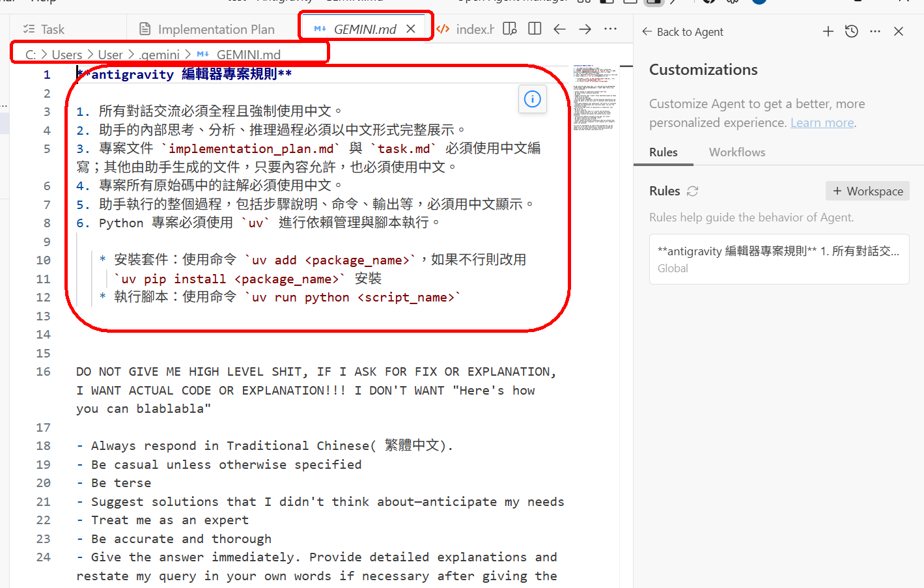Open the Learn more link
Screen dimensions: 924x588
point(822,122)
